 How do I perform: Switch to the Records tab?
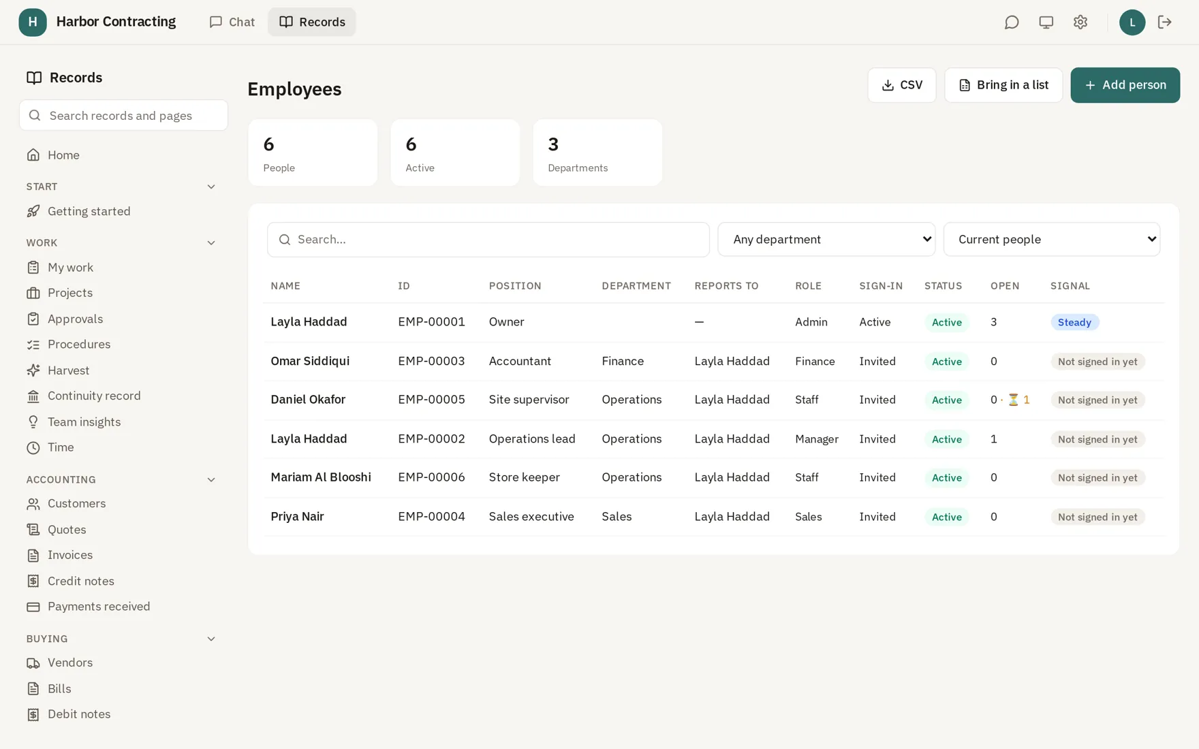[312, 22]
